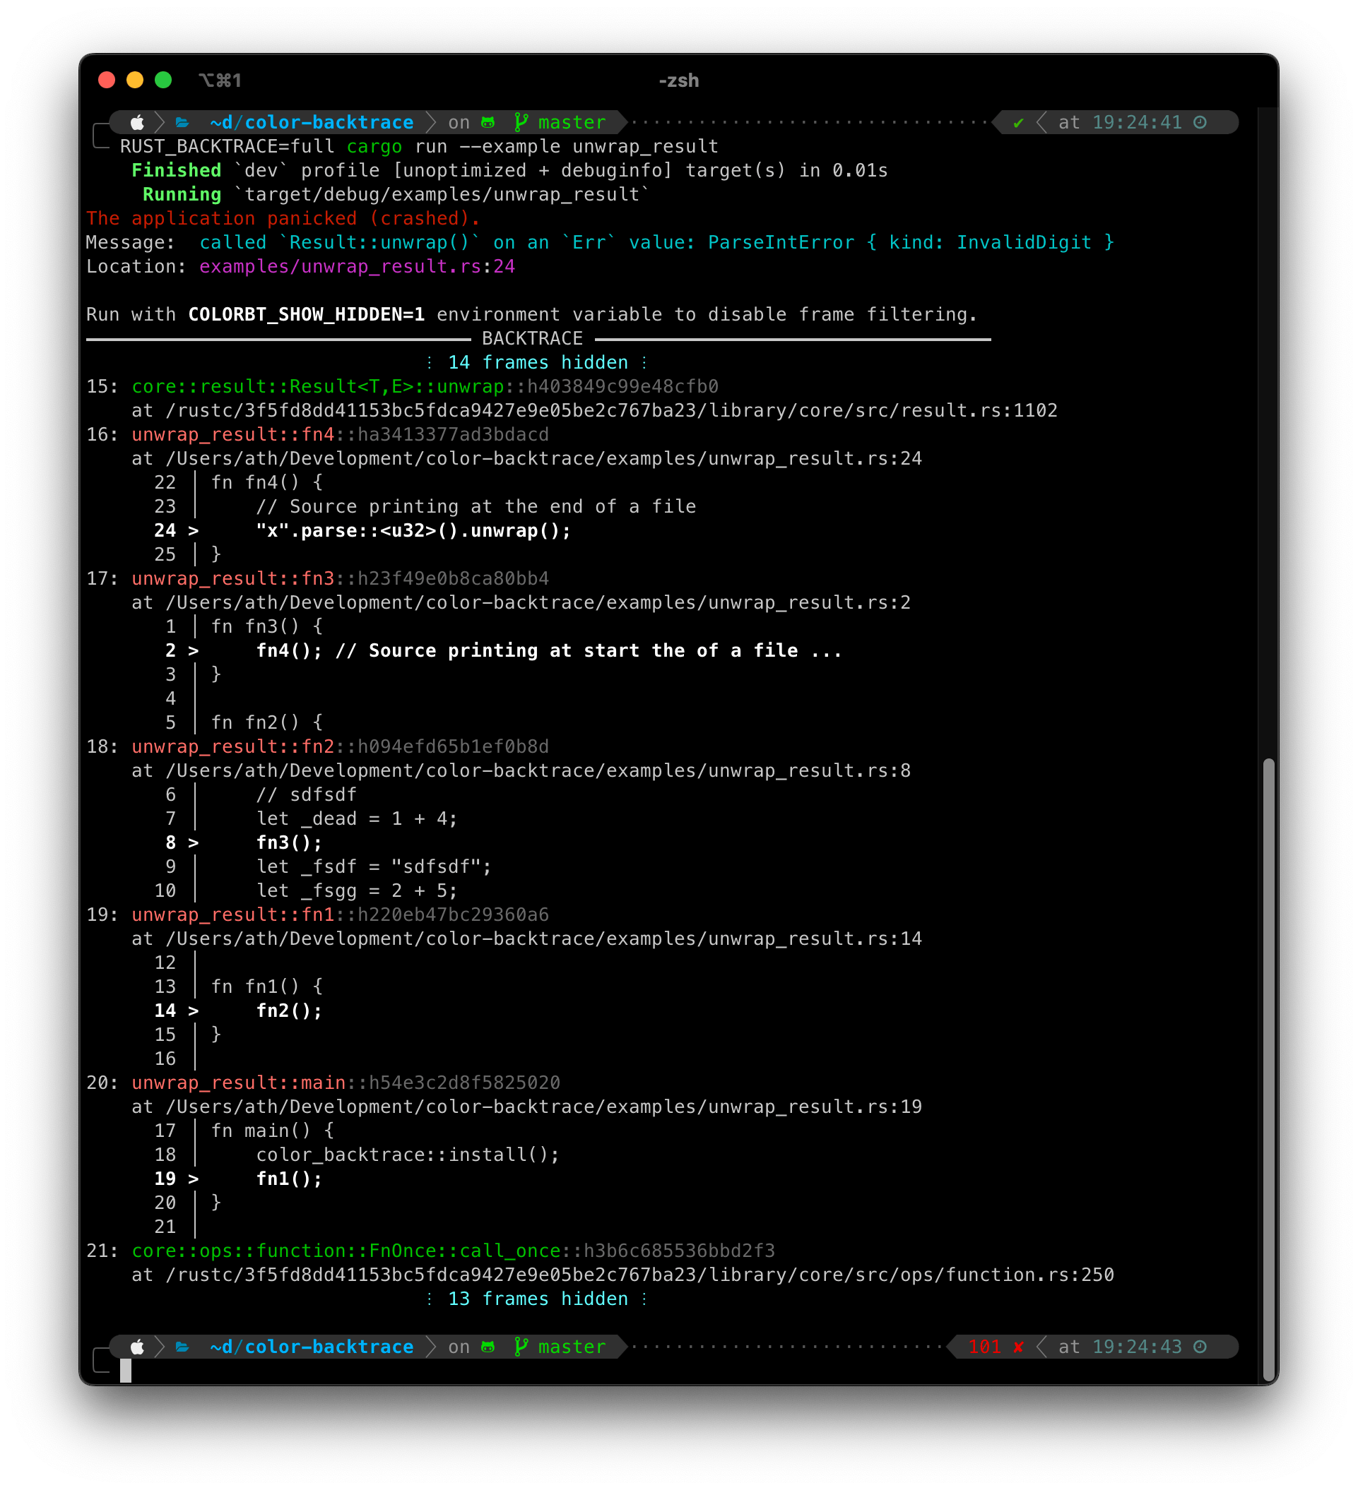Click the ~d/color-backtrace path in the bottom prompt

(312, 1347)
